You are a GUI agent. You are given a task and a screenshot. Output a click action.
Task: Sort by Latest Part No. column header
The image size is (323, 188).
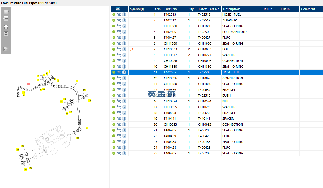(209, 9)
